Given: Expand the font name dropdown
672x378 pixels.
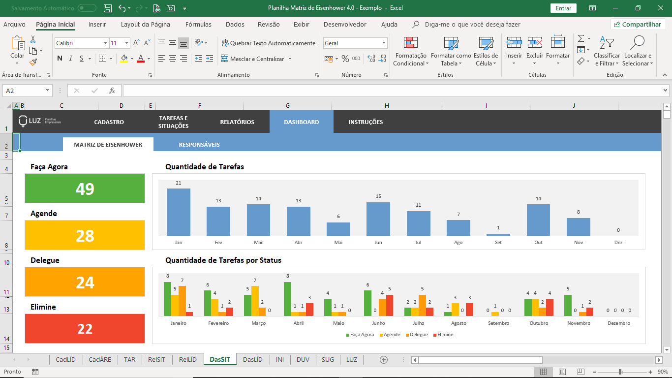Looking at the screenshot, I should (105, 43).
